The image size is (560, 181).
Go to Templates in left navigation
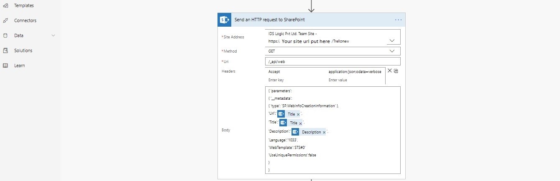pyautogui.click(x=24, y=5)
